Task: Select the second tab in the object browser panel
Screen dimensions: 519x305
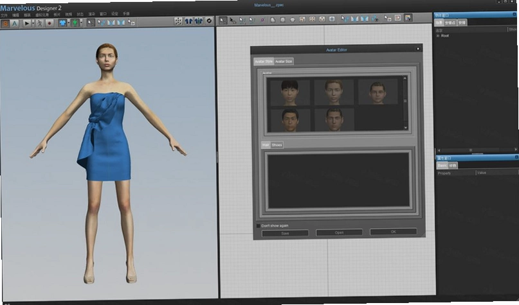Action: [450, 23]
